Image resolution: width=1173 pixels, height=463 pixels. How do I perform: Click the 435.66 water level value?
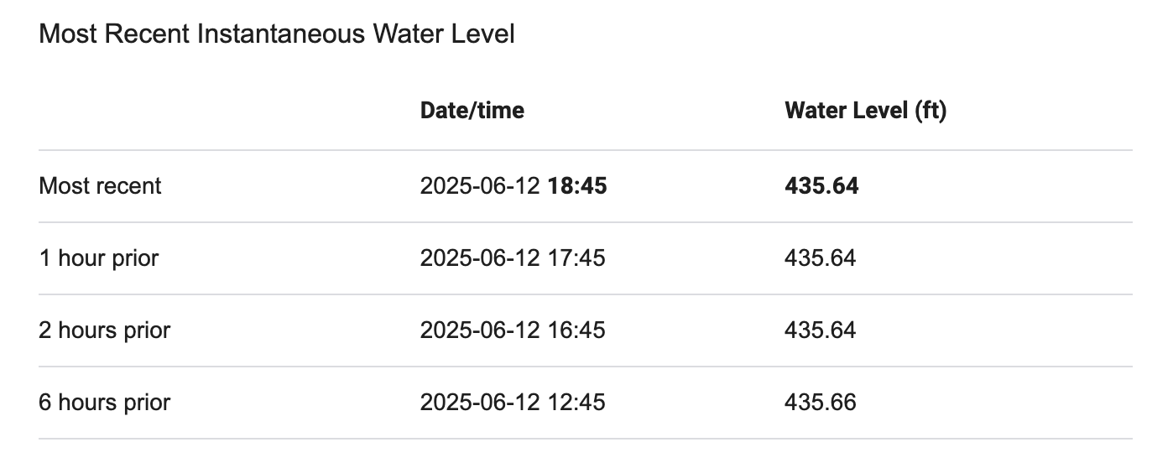[820, 402]
